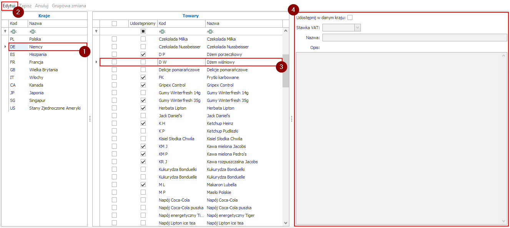Toggle the Udostępnij w danym kraju checkbox
The height and width of the screenshot is (228, 510).
(x=350, y=18)
